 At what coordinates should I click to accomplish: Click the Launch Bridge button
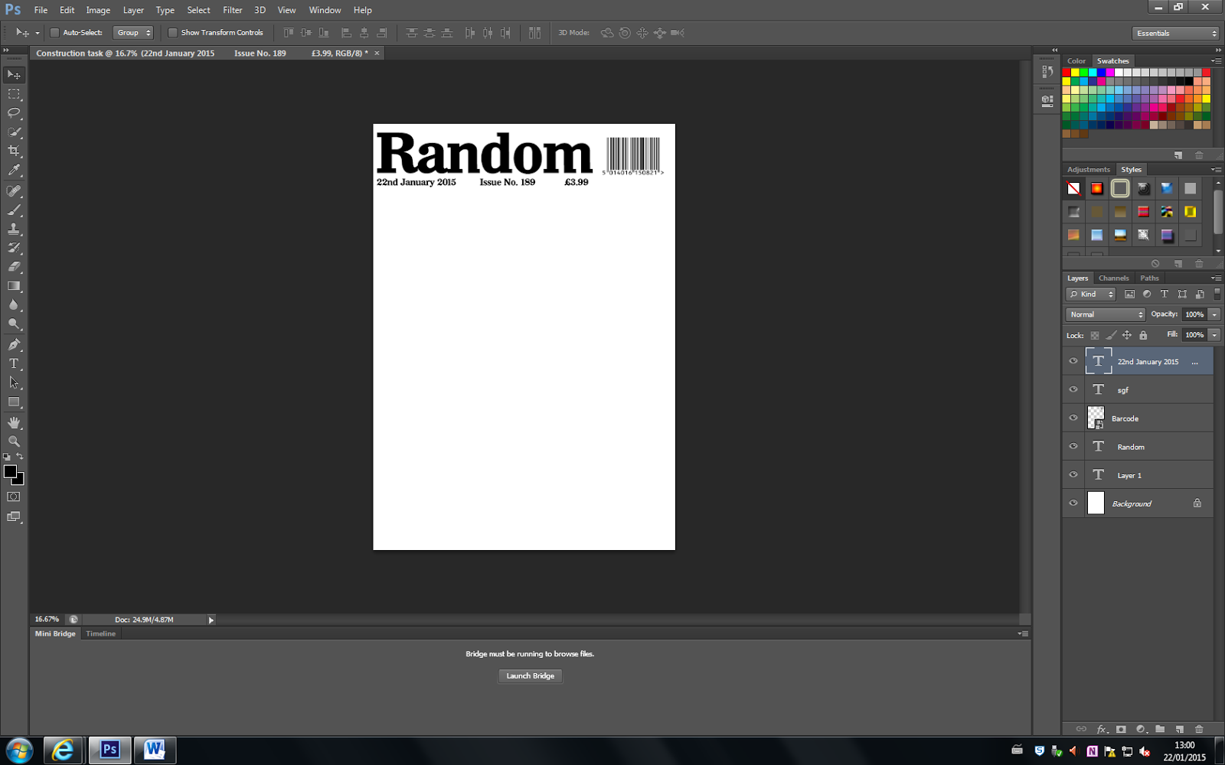530,675
